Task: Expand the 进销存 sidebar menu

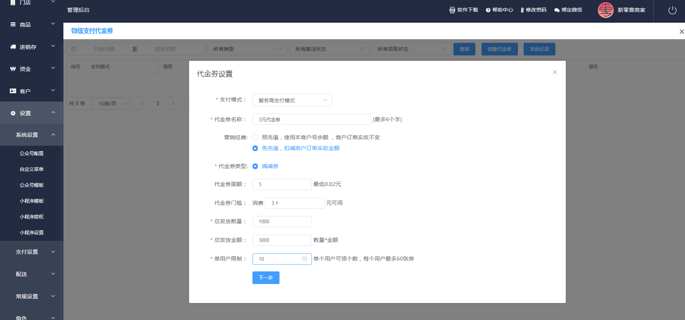Action: coord(53,46)
